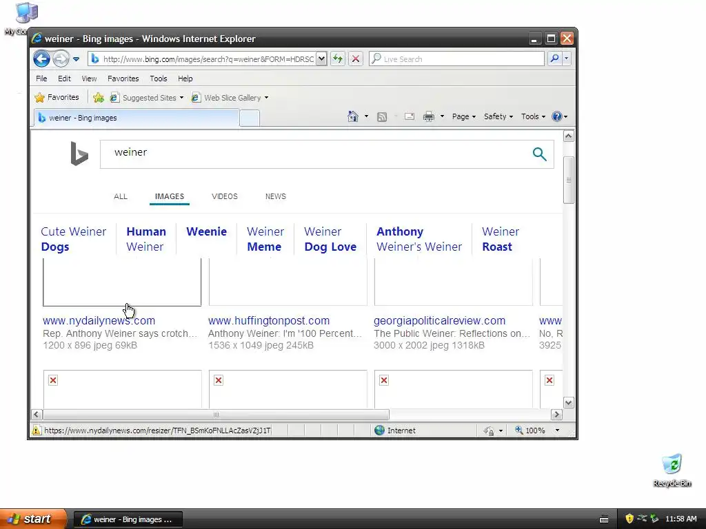The width and height of the screenshot is (706, 529).
Task: Go back with the browser Back arrow
Action: 41,59
